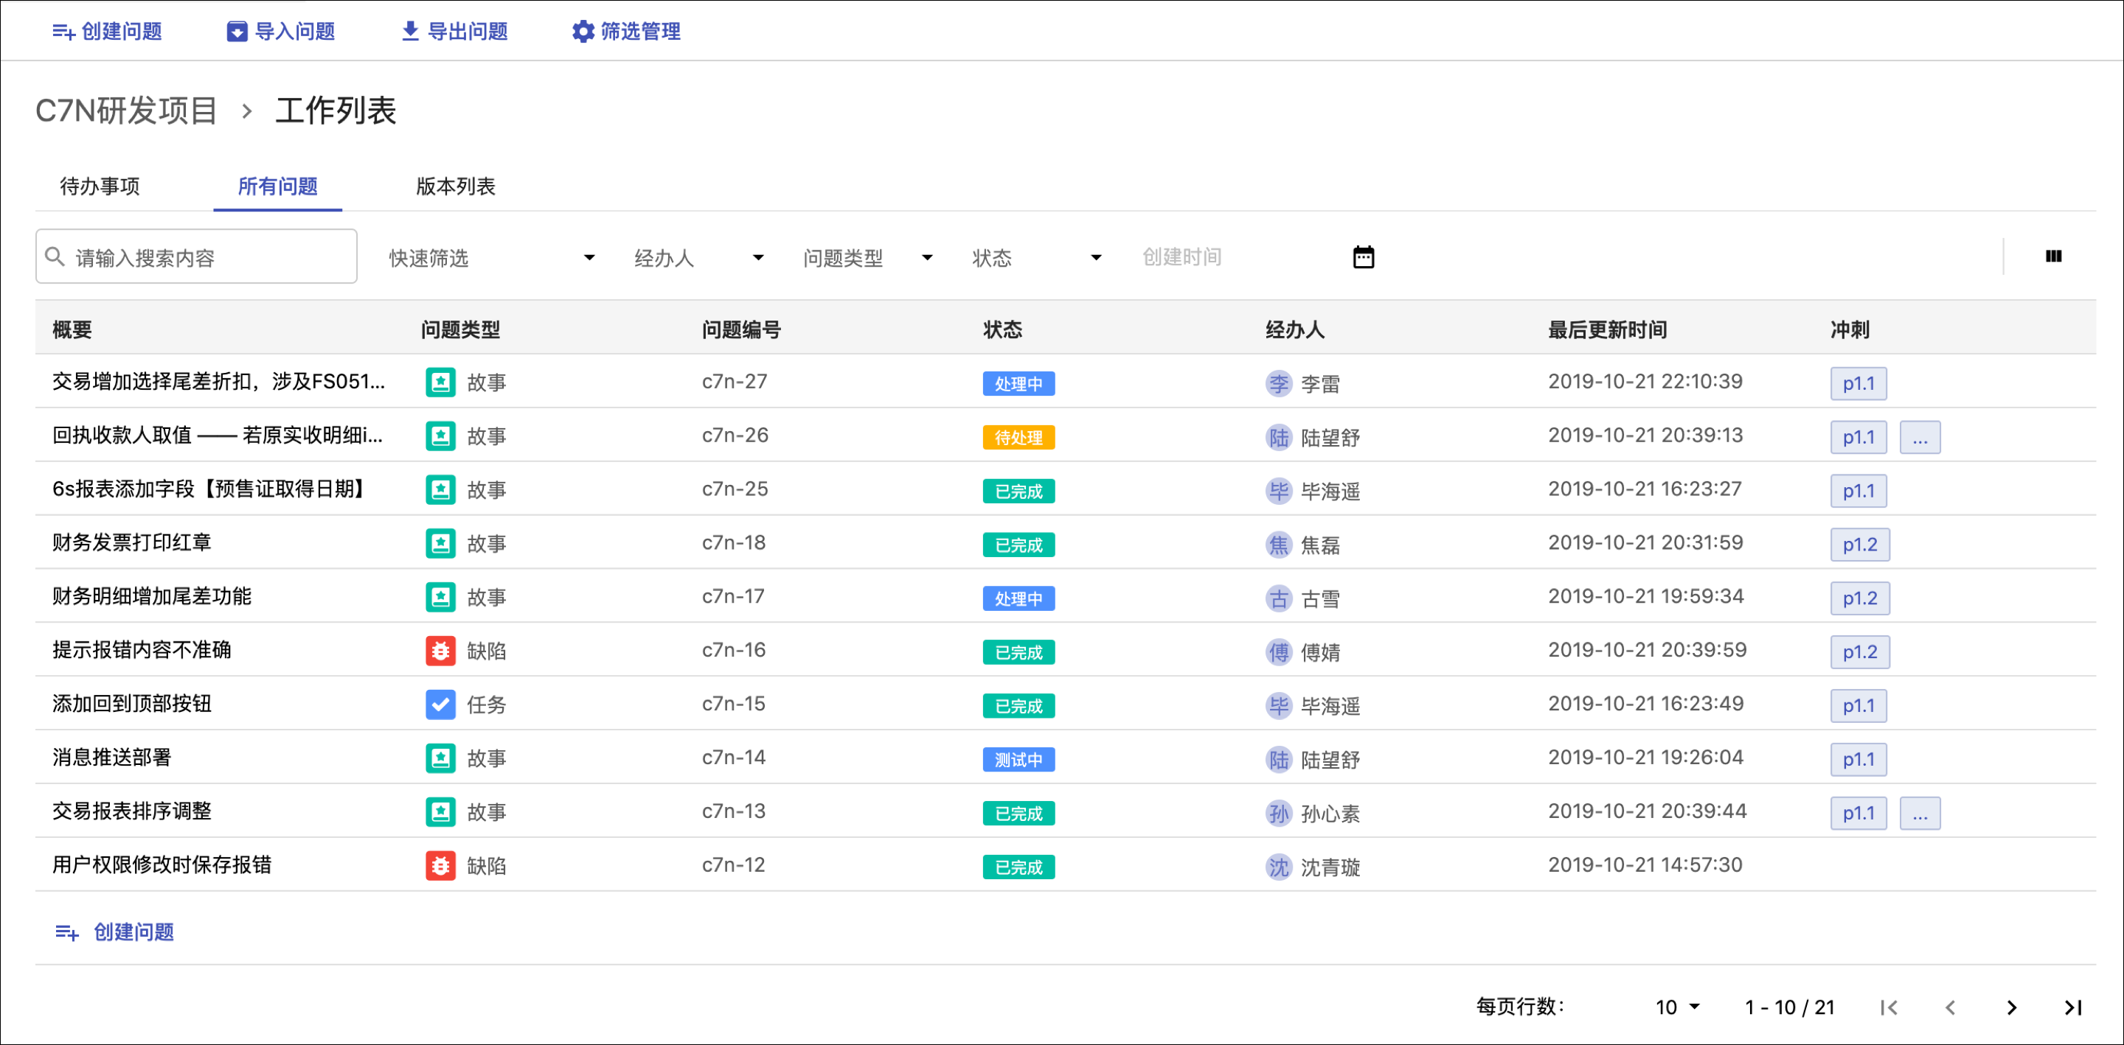Image resolution: width=2124 pixels, height=1045 pixels.
Task: Click the 最后更新时间 column header
Action: (1607, 329)
